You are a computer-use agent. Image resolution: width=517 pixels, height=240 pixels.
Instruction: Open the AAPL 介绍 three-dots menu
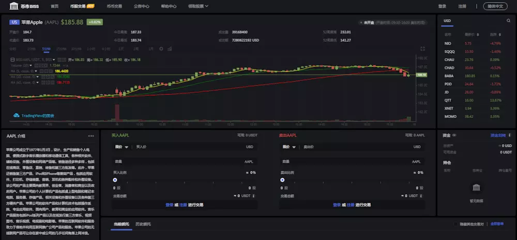point(91,136)
